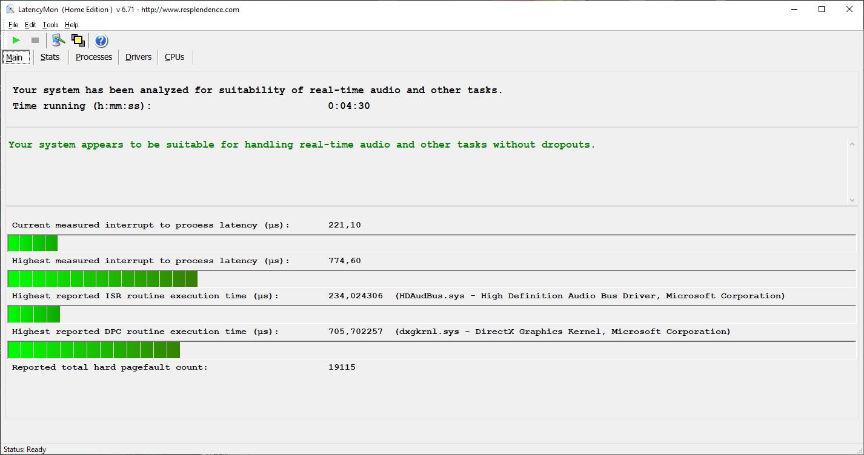This screenshot has height=455, width=864.
Task: Stop monitoring with the gray square icon
Action: (x=35, y=41)
